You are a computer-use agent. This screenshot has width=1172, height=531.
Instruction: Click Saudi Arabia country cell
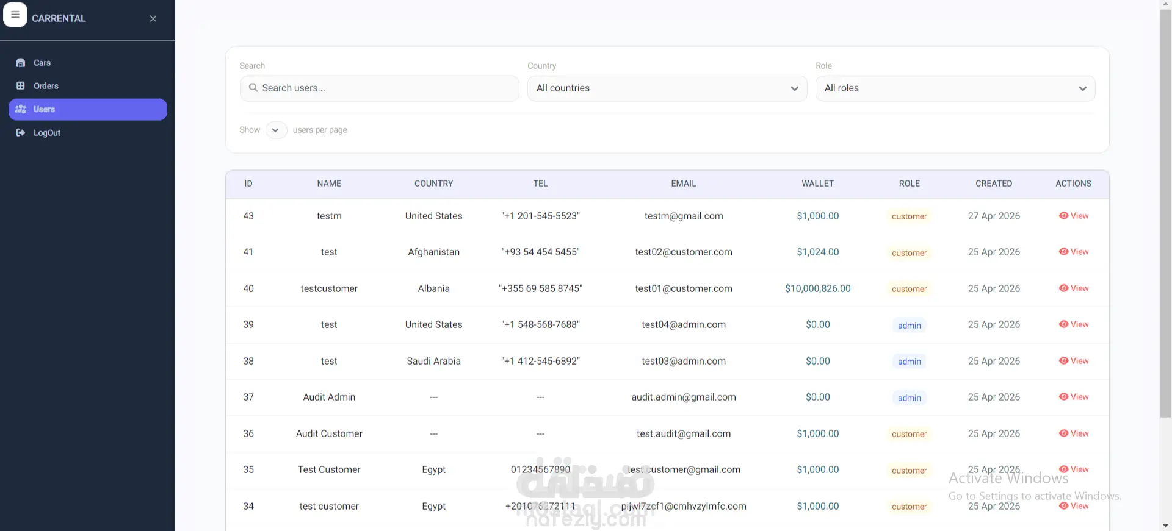point(434,361)
